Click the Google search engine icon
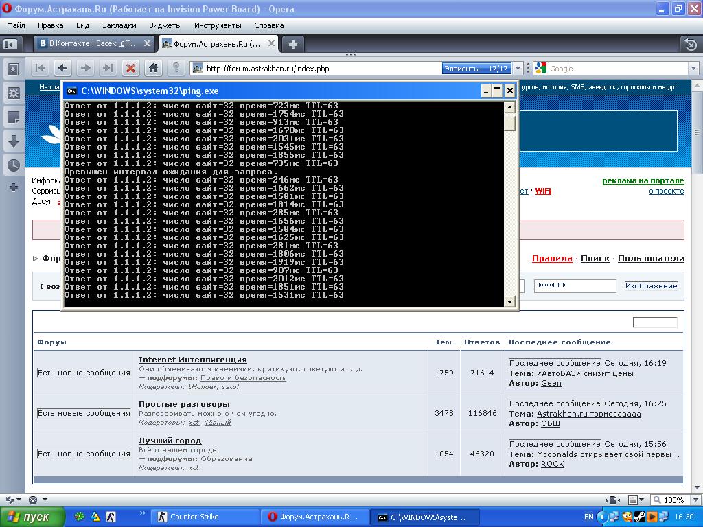Image resolution: width=703 pixels, height=527 pixels. pos(541,68)
